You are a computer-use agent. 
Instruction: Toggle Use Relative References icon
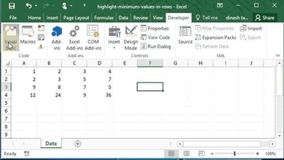(x=41, y=37)
